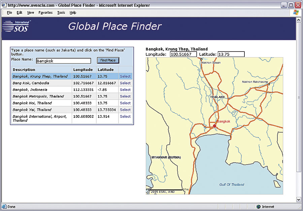Select the Bangkok, Indonesia result
This screenshot has width=303, height=211.
125,90
